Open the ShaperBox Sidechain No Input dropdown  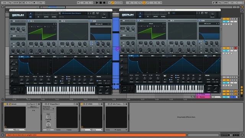[x=49, y=109]
